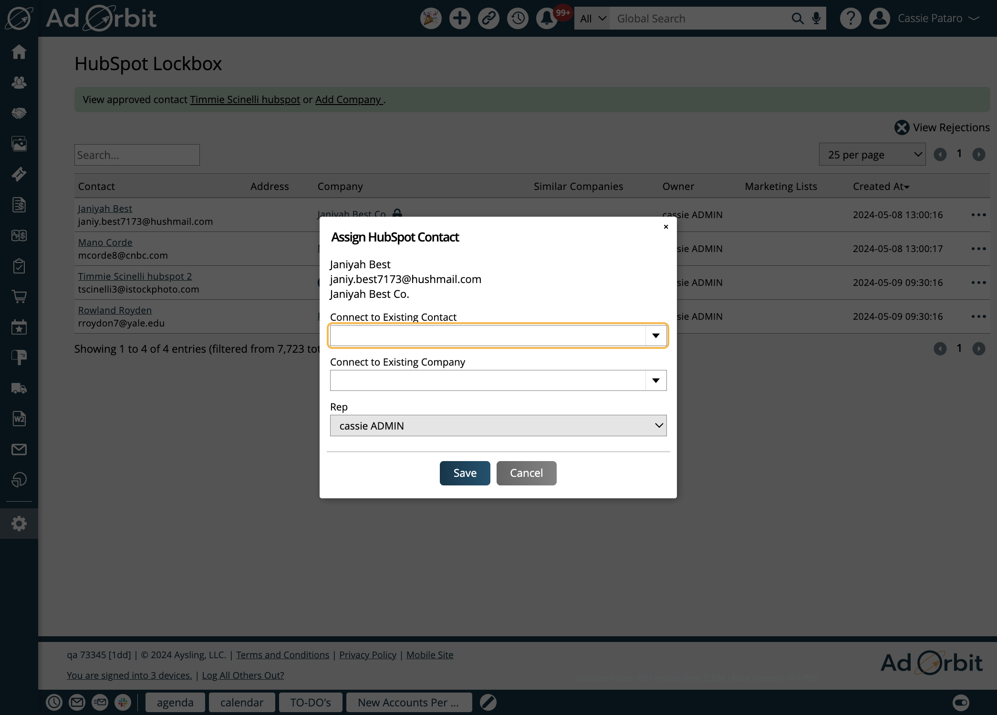Image resolution: width=997 pixels, height=715 pixels.
Task: Click the lockbox Search... input
Action: click(137, 155)
